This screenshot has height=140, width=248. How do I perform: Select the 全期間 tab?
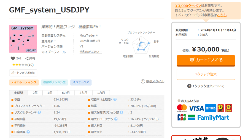tap(18, 93)
